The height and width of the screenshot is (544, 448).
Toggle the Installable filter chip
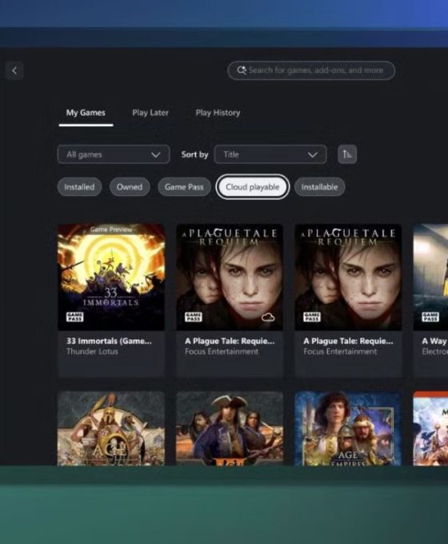(319, 187)
